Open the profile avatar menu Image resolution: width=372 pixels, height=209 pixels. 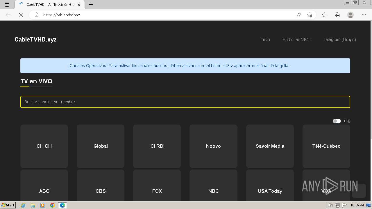click(350, 15)
